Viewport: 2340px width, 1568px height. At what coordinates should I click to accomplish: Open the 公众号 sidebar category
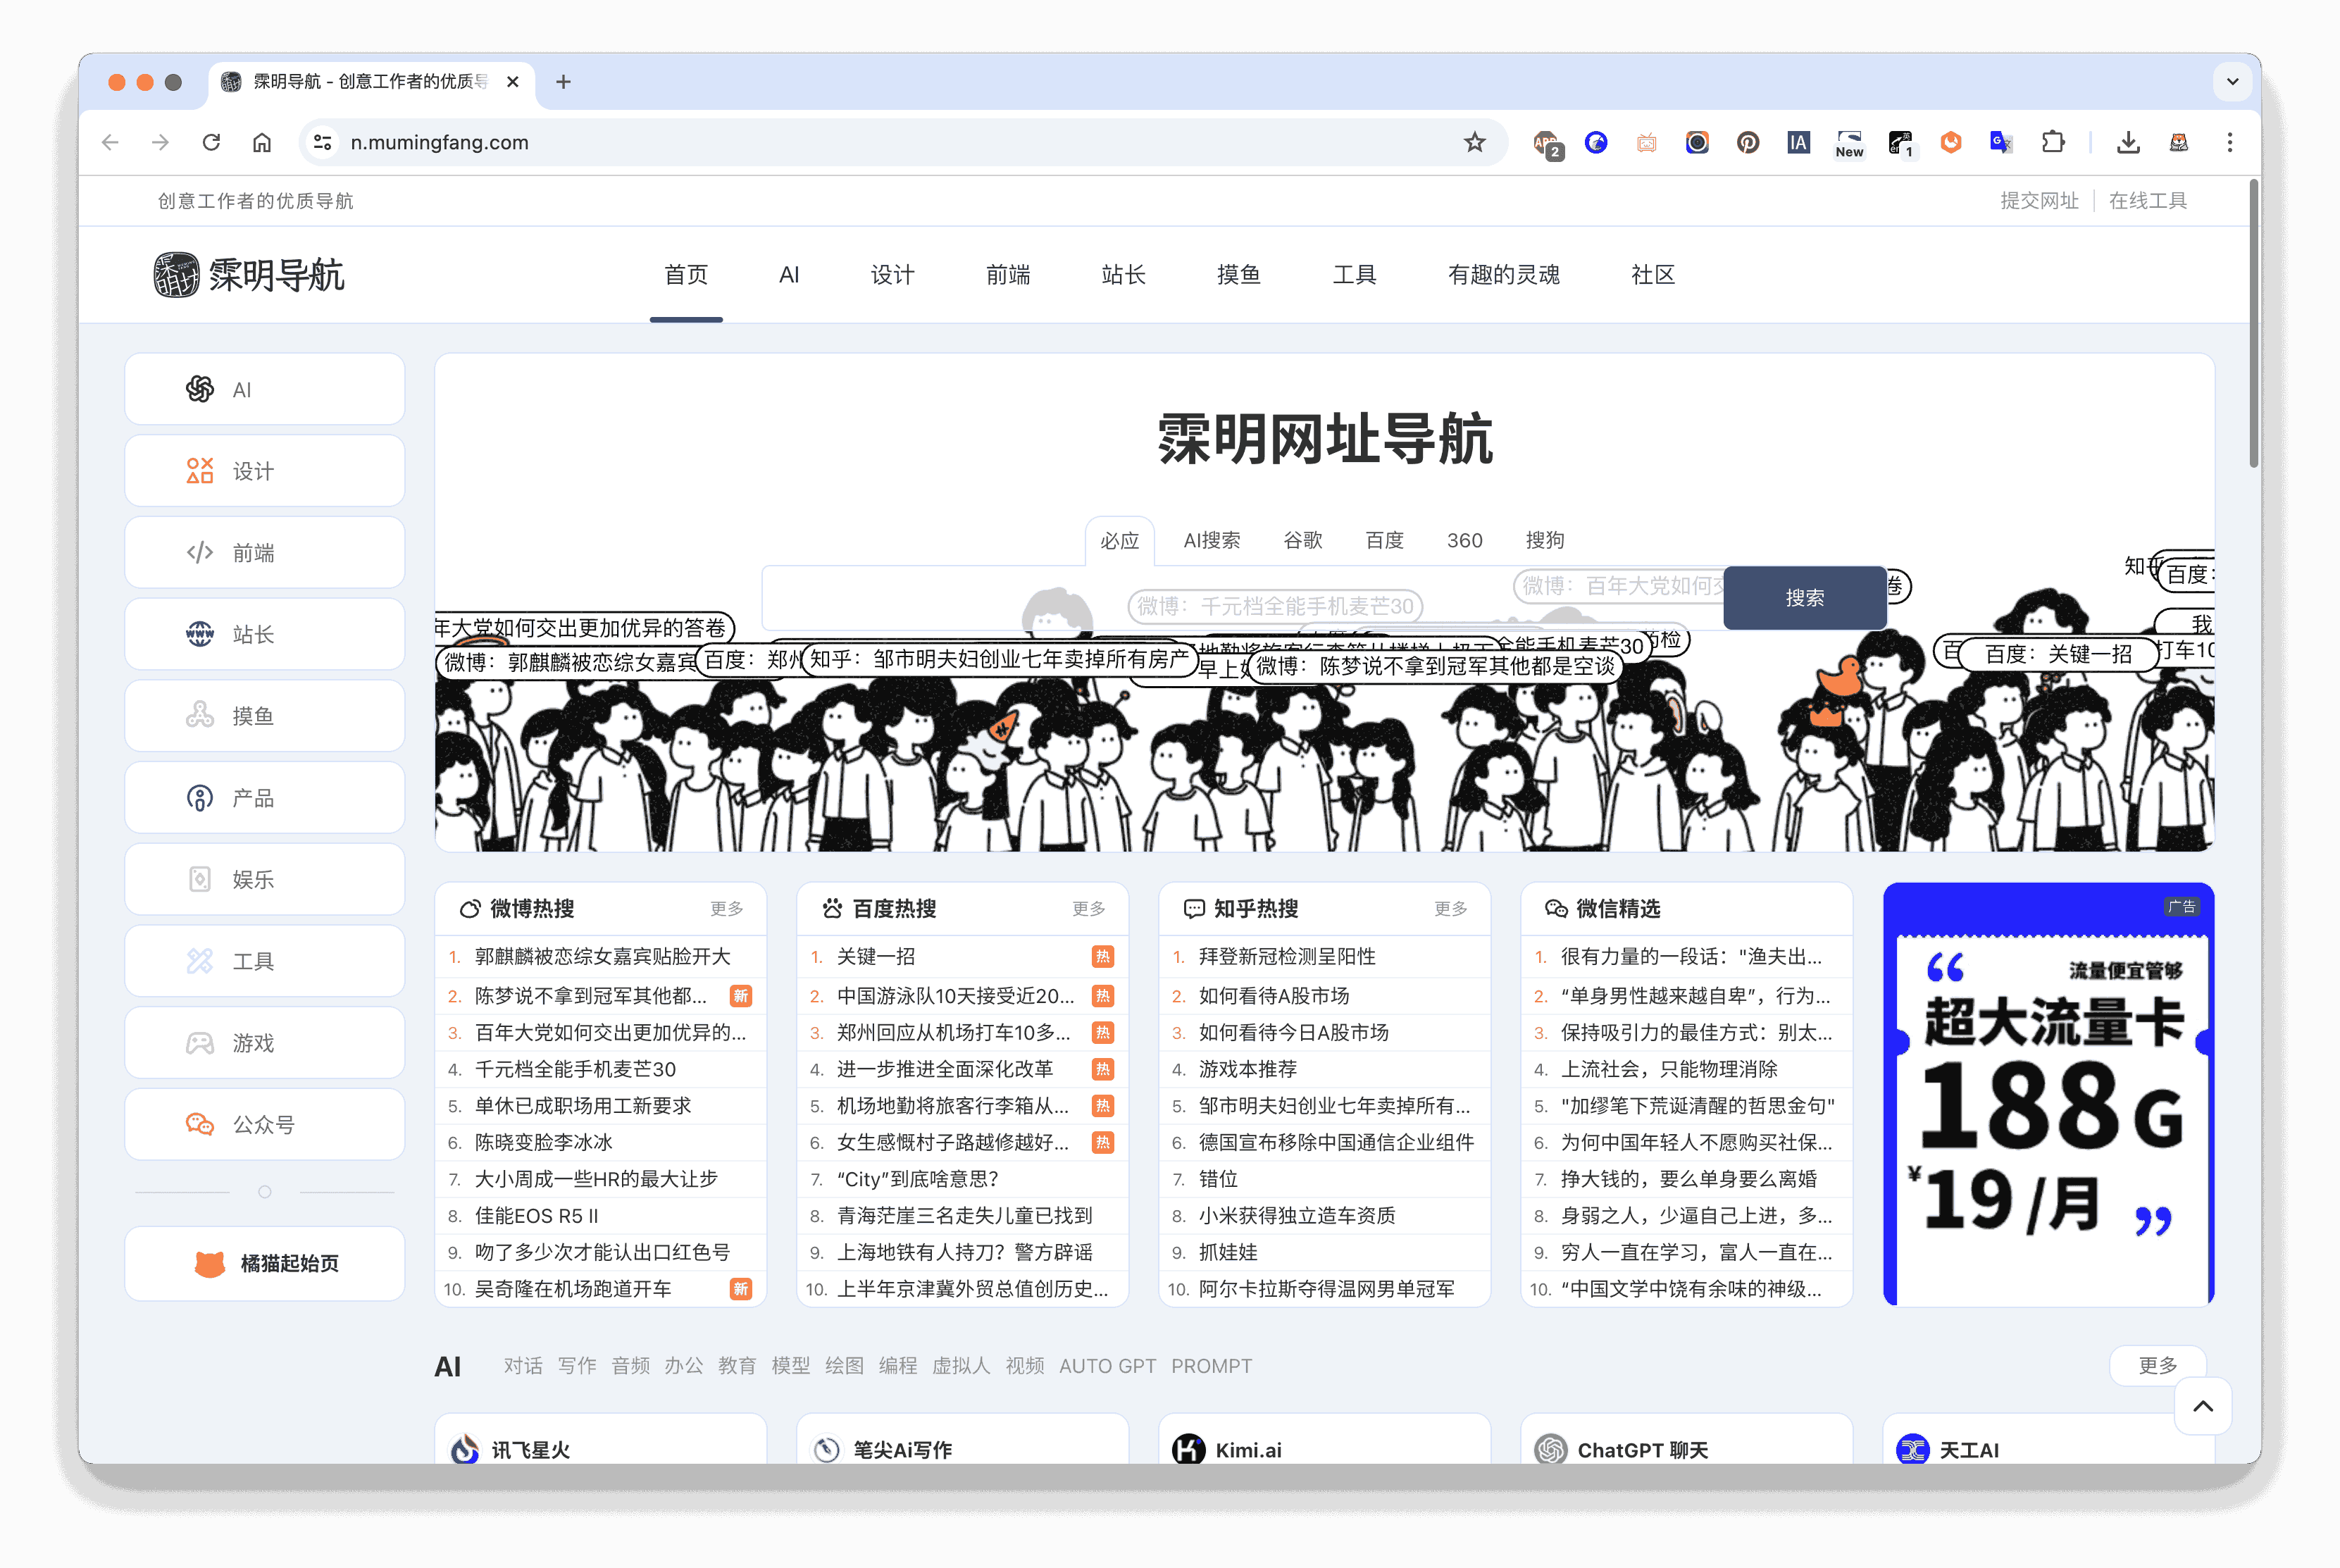(x=264, y=1125)
